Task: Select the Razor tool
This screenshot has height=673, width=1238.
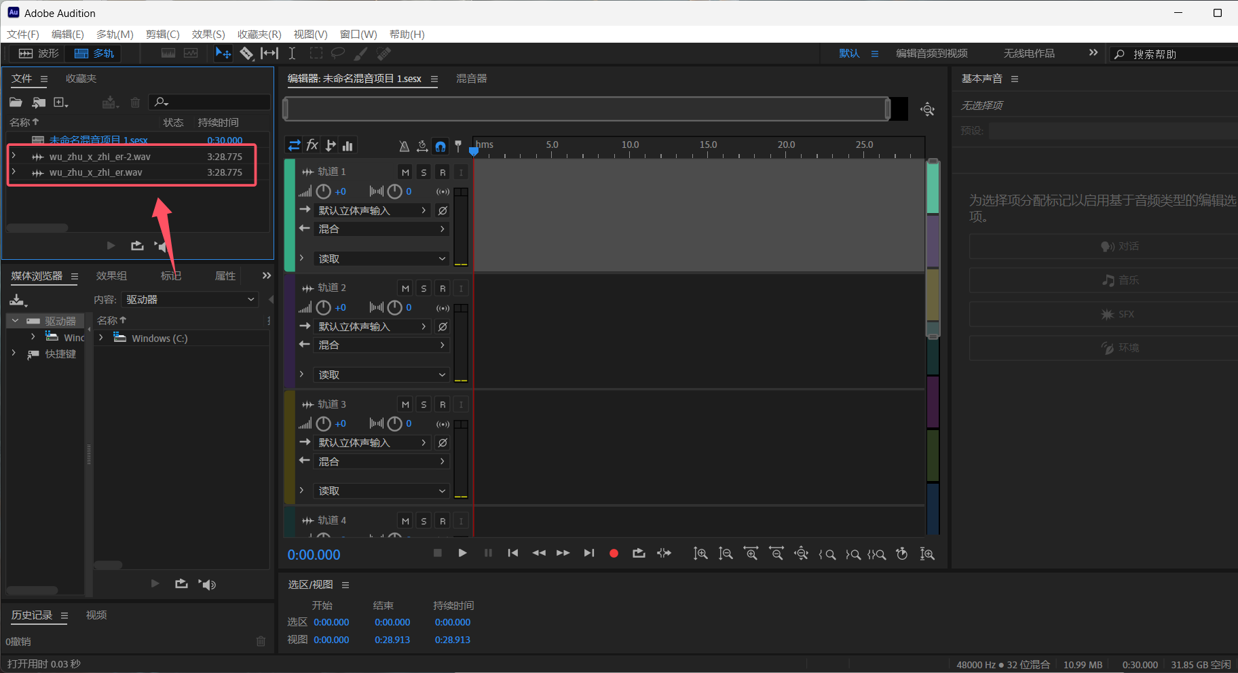Action: tap(246, 53)
